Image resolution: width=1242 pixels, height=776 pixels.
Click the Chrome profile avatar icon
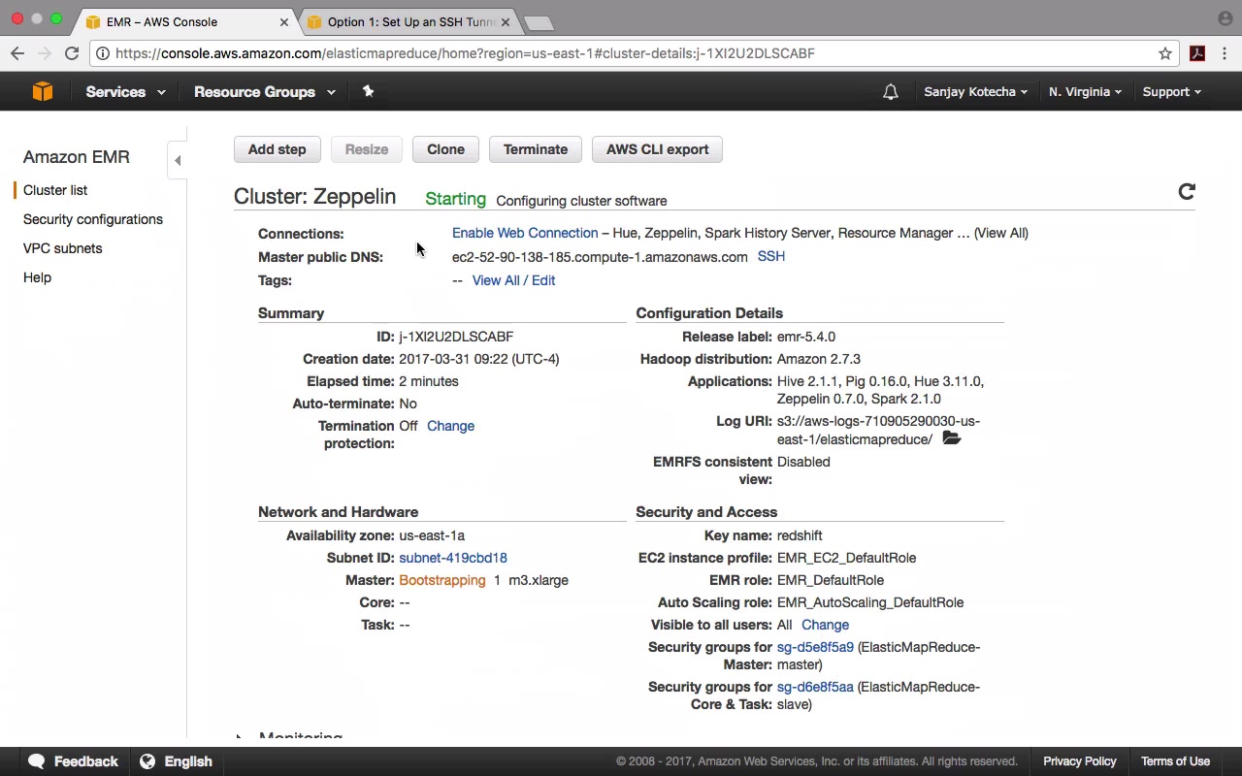[1225, 18]
